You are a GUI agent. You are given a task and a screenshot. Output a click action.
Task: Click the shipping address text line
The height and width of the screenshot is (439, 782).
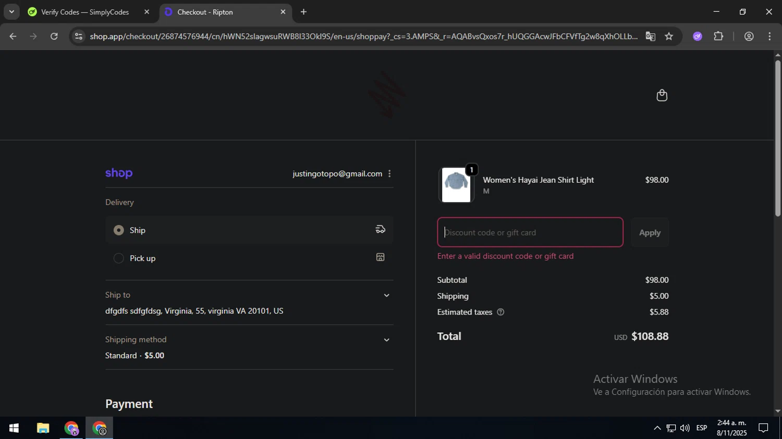(194, 311)
